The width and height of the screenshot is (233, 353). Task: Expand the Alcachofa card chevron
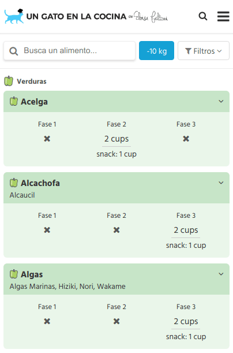click(221, 183)
